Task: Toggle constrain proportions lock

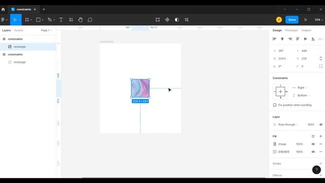Action: click(x=320, y=58)
